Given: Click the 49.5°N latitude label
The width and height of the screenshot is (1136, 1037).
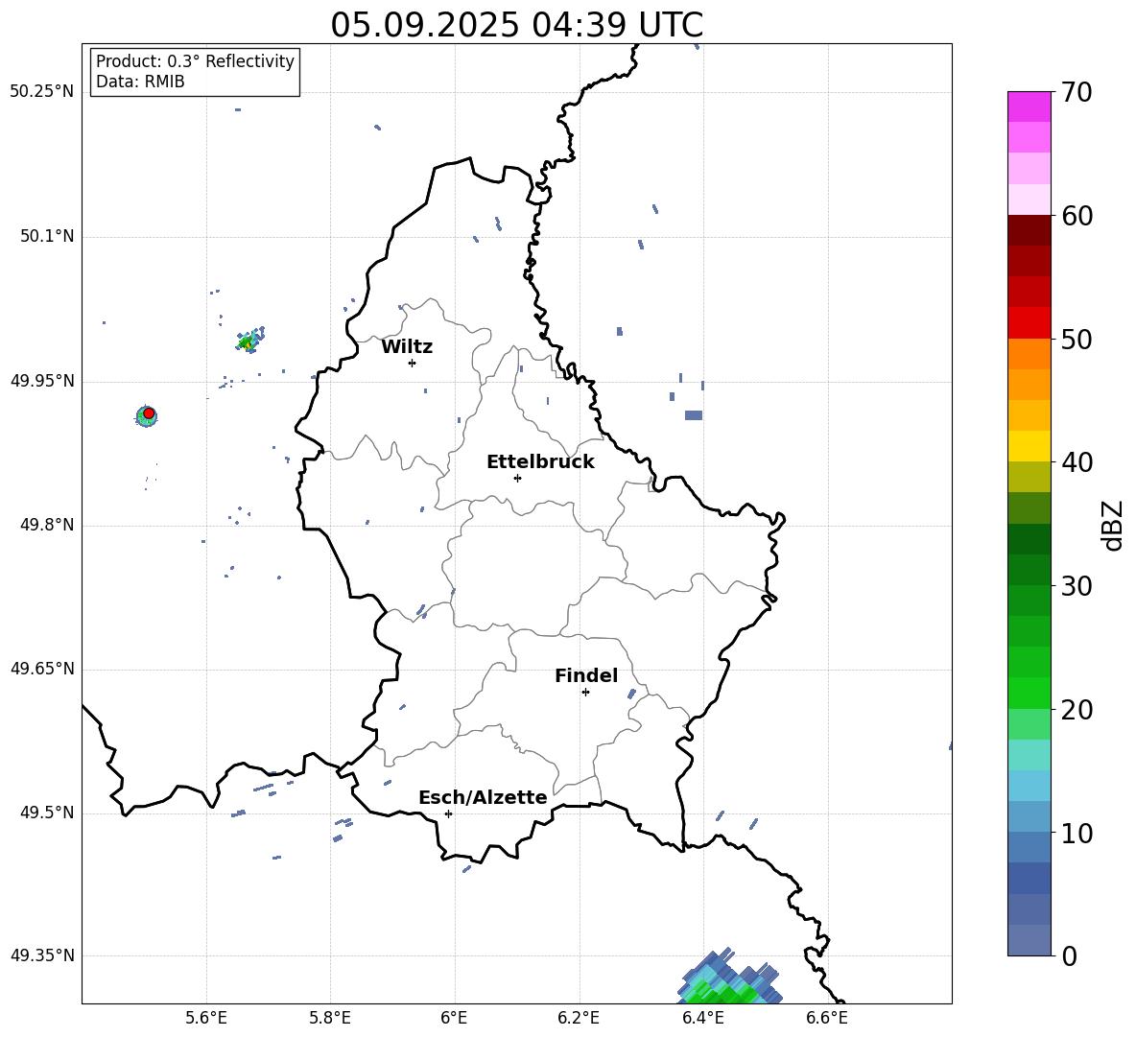Looking at the screenshot, I should [47, 813].
